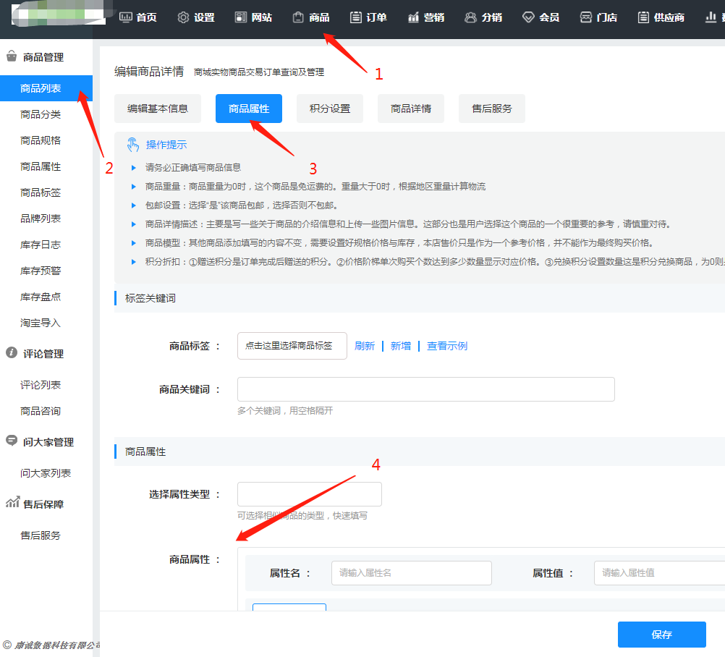The height and width of the screenshot is (657, 725).
Task: Click the 刷新 refresh link
Action: (365, 346)
